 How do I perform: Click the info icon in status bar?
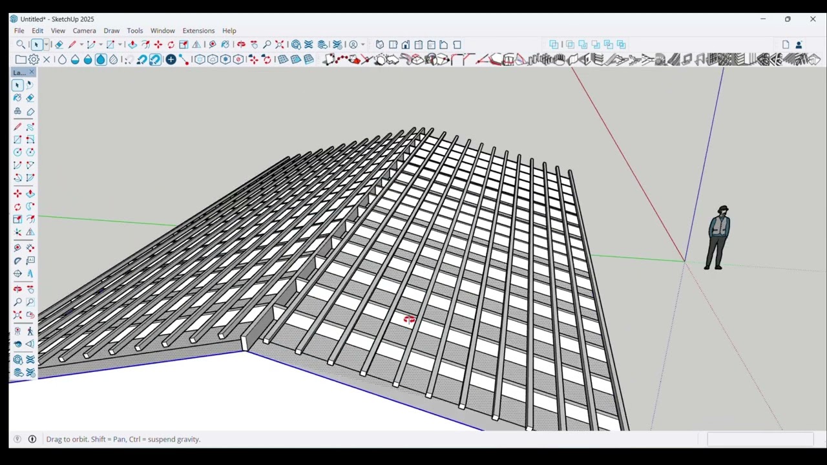32,439
